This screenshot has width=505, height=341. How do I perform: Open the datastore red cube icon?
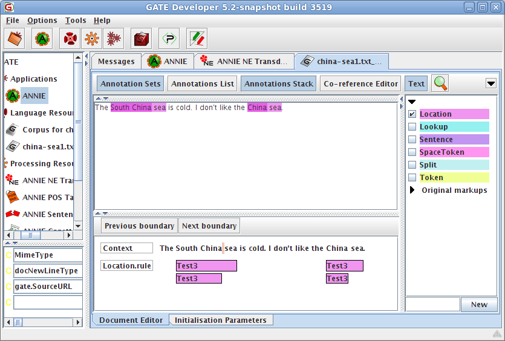click(142, 39)
